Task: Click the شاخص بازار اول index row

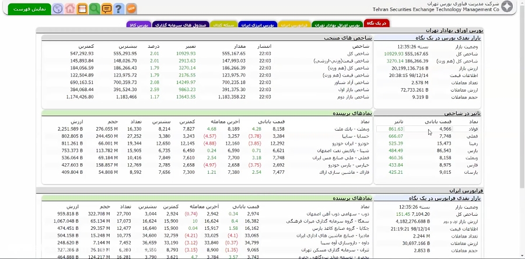Action: (x=206, y=90)
